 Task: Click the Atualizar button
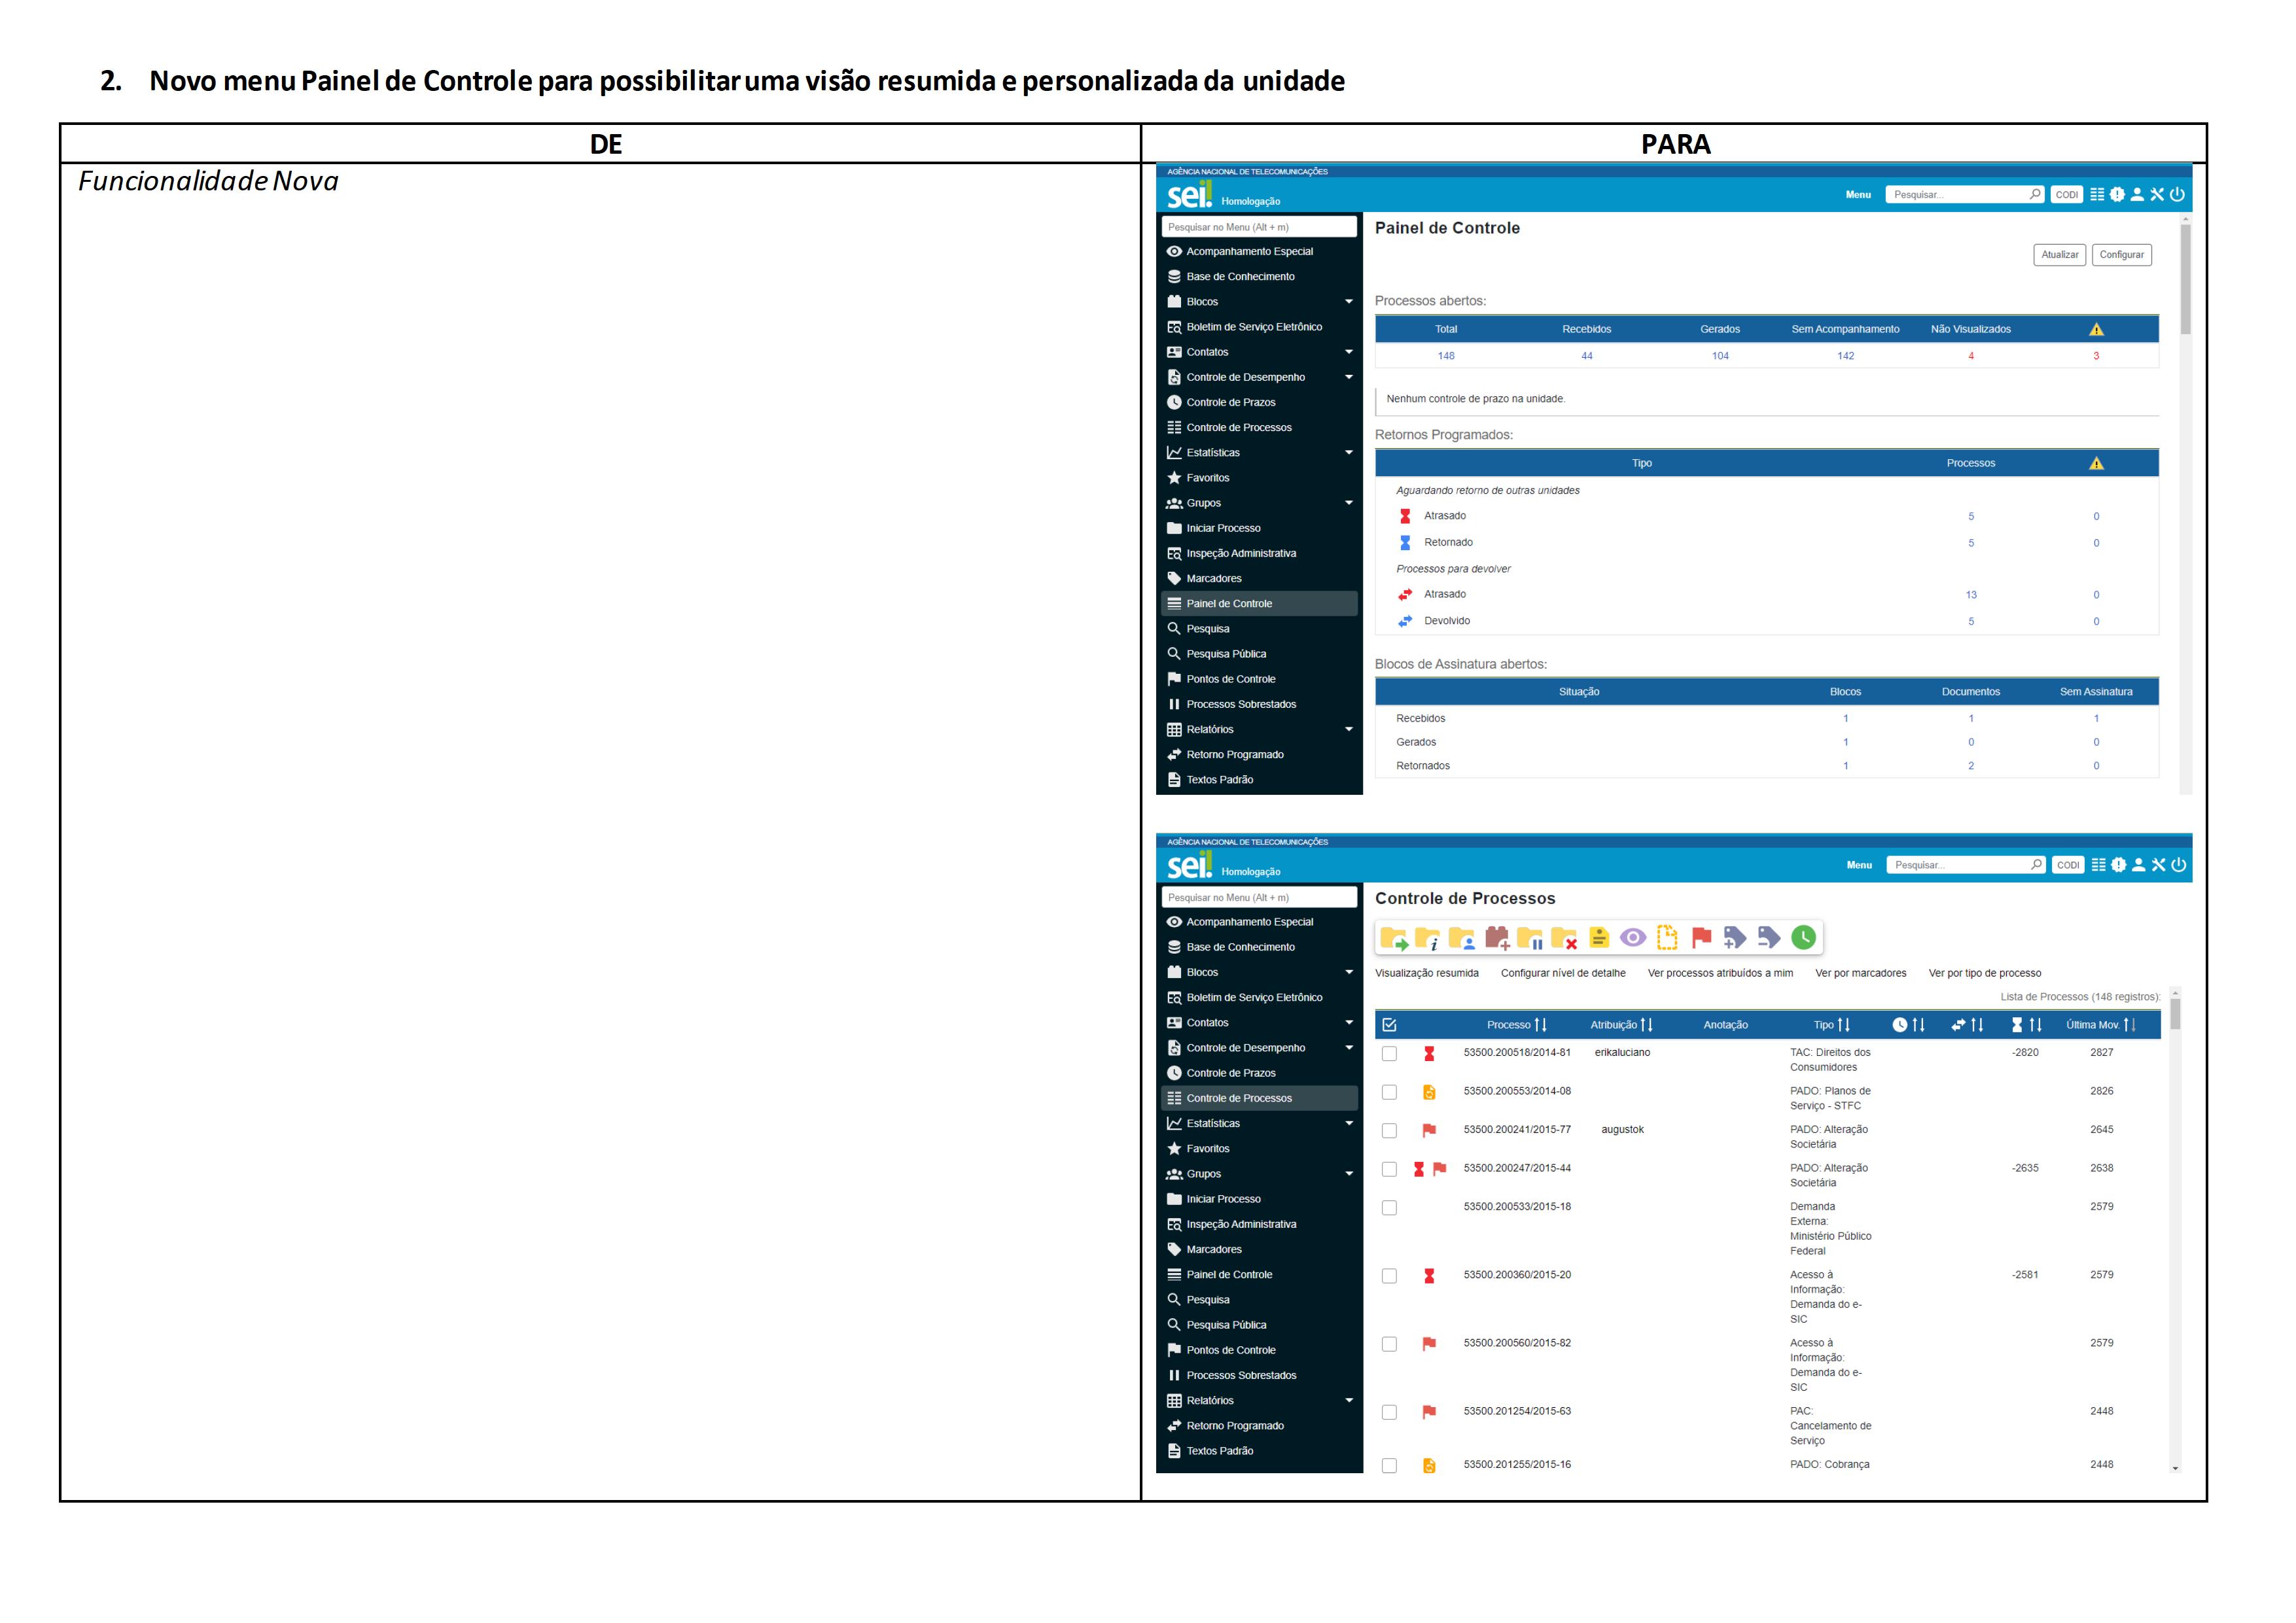[2059, 255]
